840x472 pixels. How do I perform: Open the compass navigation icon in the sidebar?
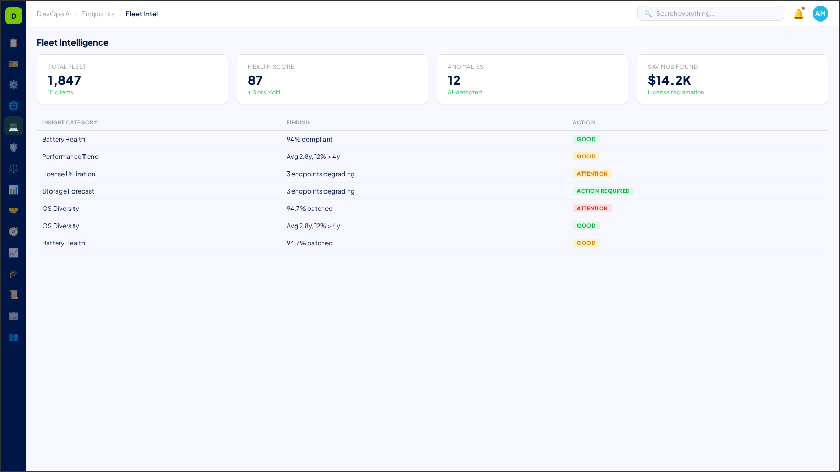pyautogui.click(x=14, y=231)
